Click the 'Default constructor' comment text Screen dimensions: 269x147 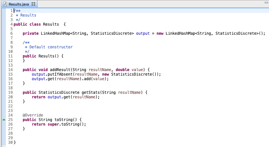[x=51, y=47]
